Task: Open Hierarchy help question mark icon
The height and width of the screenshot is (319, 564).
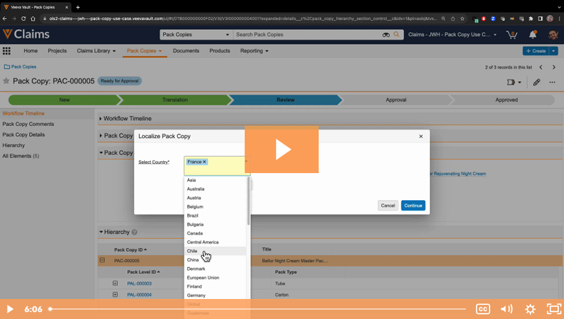Action: (135, 232)
